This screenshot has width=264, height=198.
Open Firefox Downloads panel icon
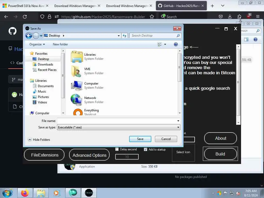tap(230, 16)
